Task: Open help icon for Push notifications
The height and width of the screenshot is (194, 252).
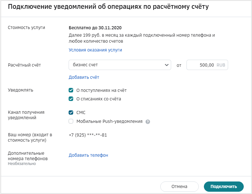Action: [148, 122]
